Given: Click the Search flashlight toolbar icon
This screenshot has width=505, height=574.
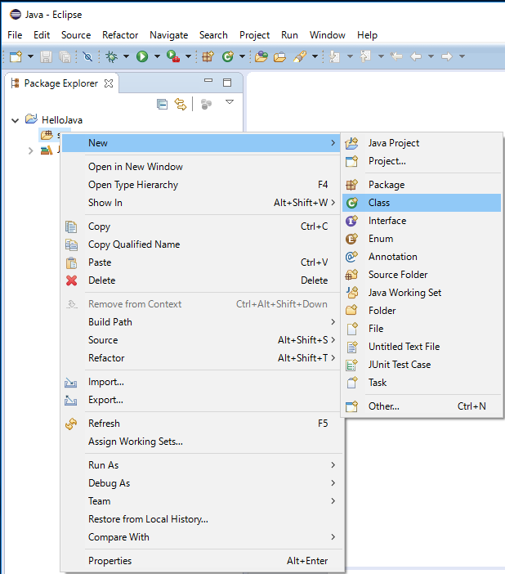Looking at the screenshot, I should tap(300, 56).
